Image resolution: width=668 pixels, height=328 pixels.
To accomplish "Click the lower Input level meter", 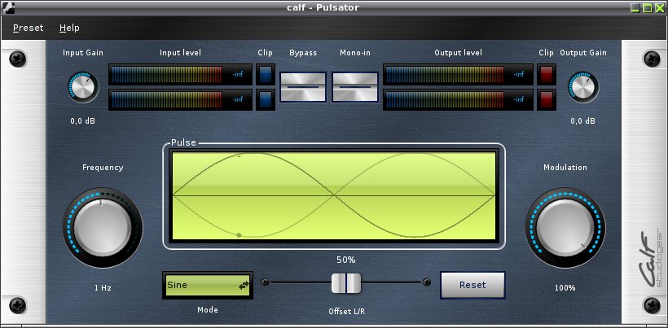I will click(180, 99).
